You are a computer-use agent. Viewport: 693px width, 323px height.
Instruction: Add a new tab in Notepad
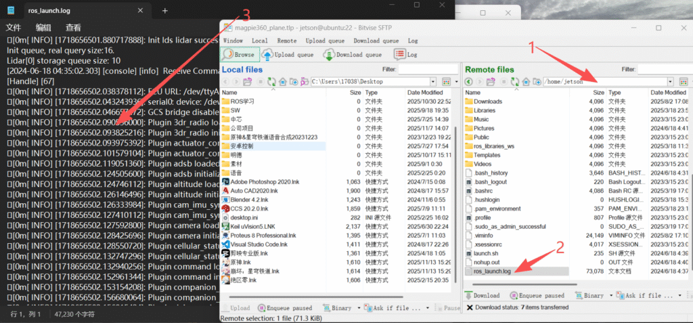164,11
